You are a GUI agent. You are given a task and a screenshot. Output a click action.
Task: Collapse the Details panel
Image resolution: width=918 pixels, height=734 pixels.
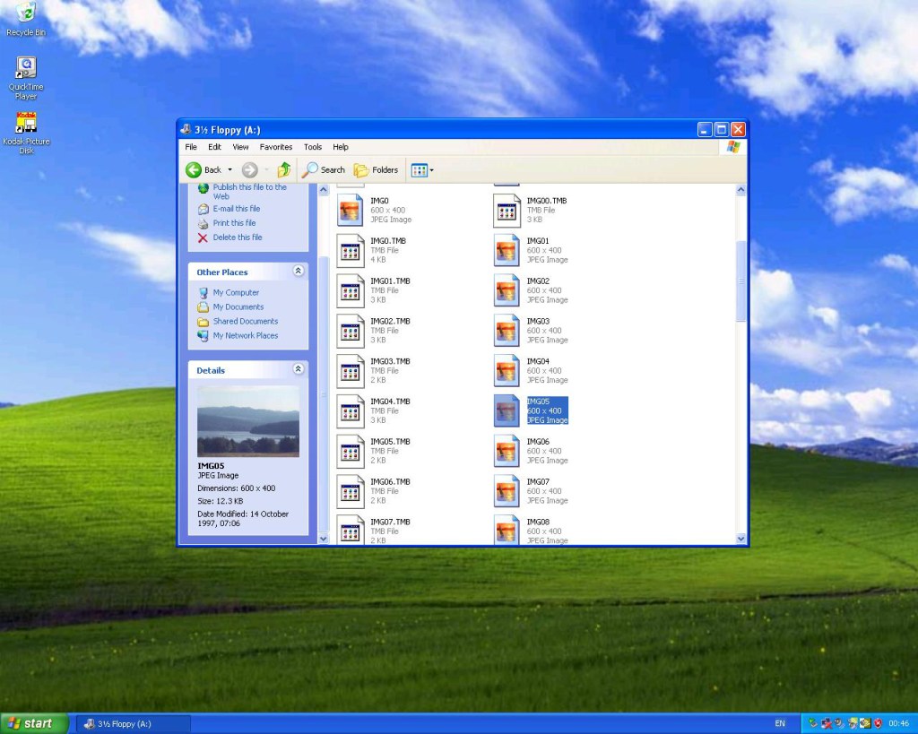click(x=298, y=369)
